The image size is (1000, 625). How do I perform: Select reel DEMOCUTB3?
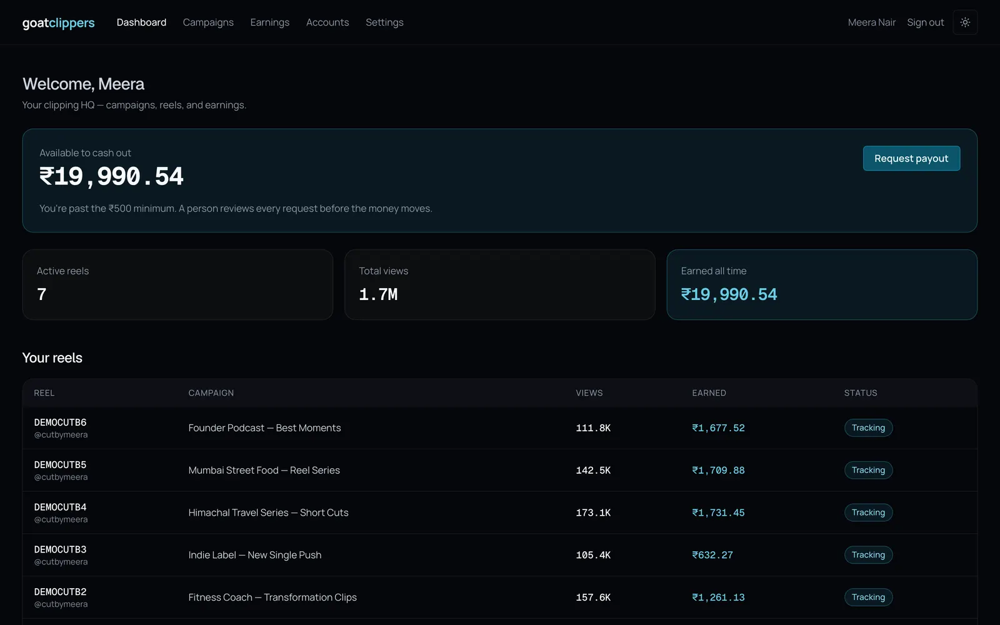[x=60, y=550]
